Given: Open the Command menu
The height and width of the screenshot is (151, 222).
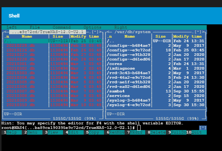Looking at the screenshot, I should 62,27.
